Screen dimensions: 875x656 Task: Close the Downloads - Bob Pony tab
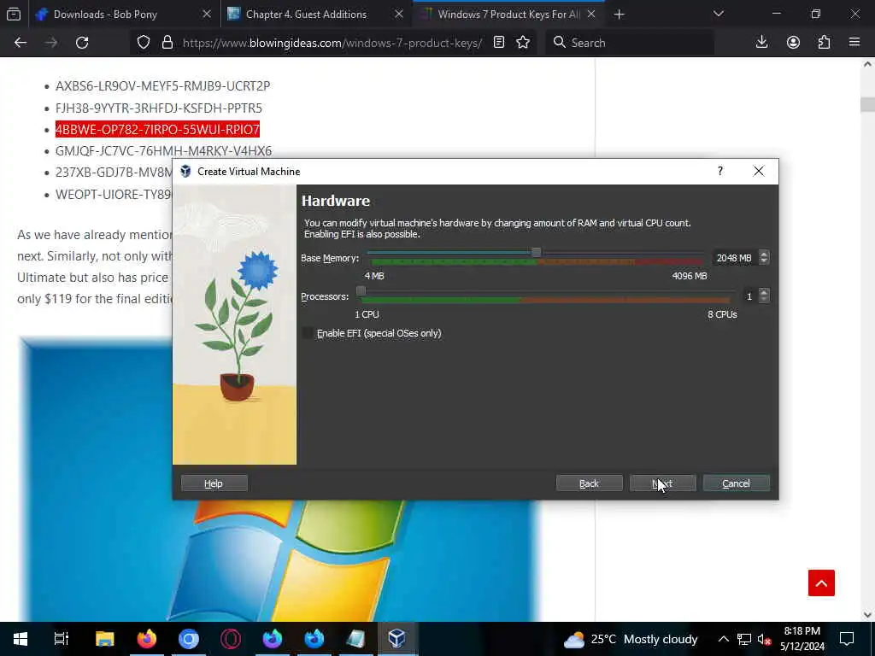pyautogui.click(x=207, y=15)
